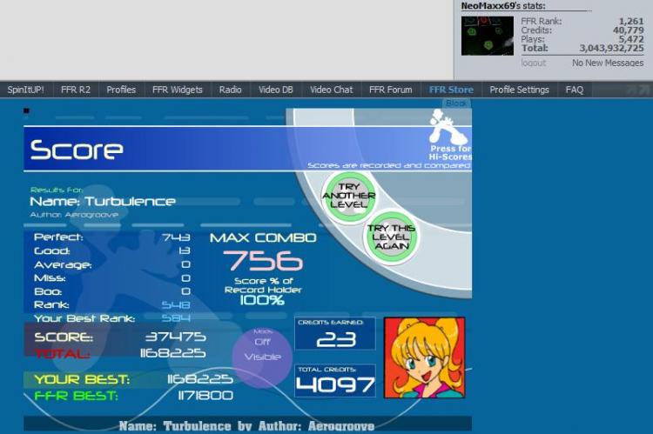Open the FFR Store

click(451, 90)
